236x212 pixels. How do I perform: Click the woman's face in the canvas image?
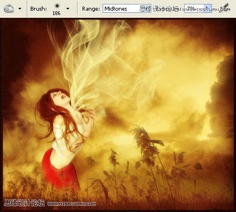coord(60,98)
